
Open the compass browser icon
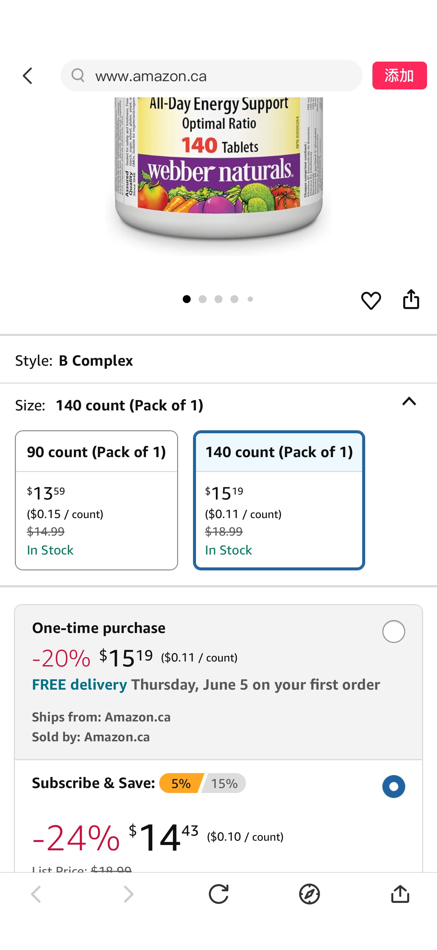coord(309,894)
